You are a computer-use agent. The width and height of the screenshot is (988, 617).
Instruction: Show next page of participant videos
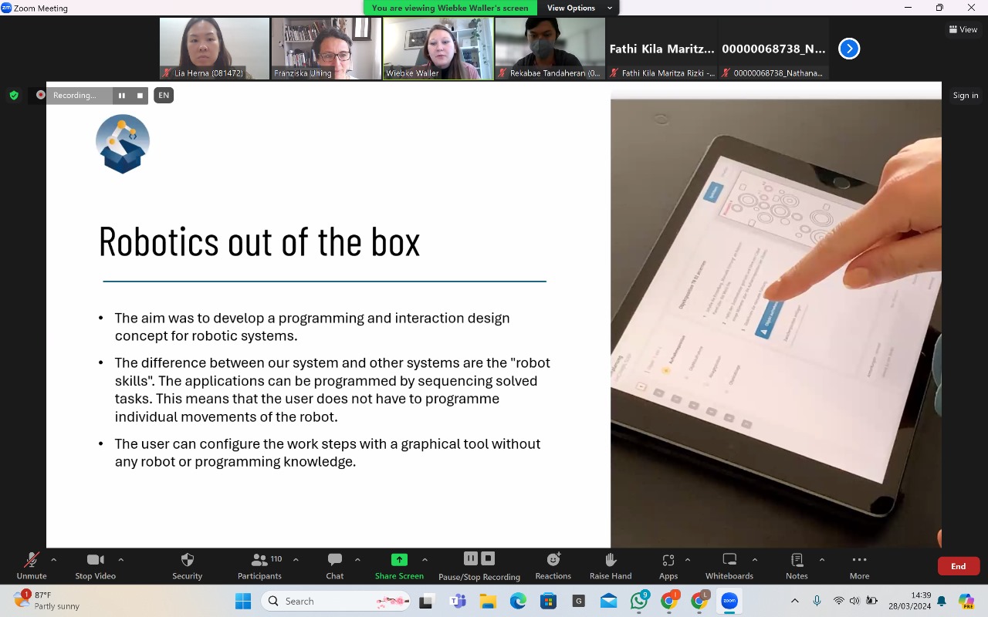[x=849, y=49]
